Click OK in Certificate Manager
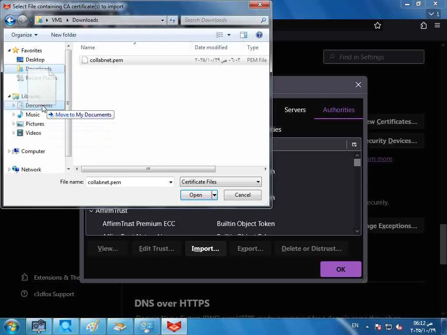This screenshot has width=447, height=335. [x=340, y=269]
